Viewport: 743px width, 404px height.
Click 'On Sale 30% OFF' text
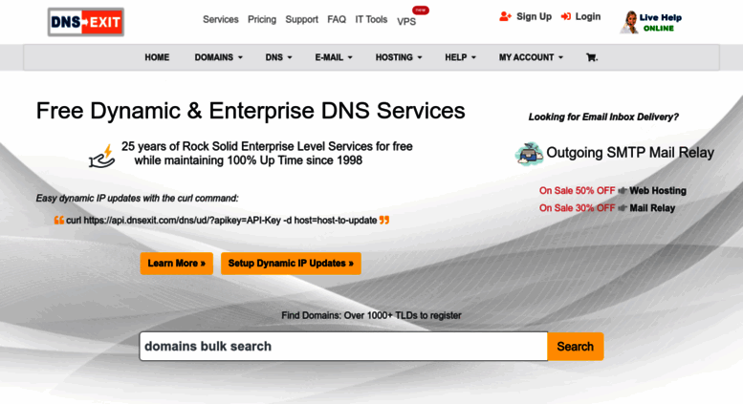pyautogui.click(x=577, y=208)
